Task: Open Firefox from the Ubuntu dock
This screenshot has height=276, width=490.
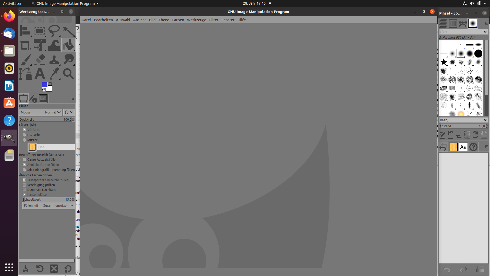Action: [9, 16]
